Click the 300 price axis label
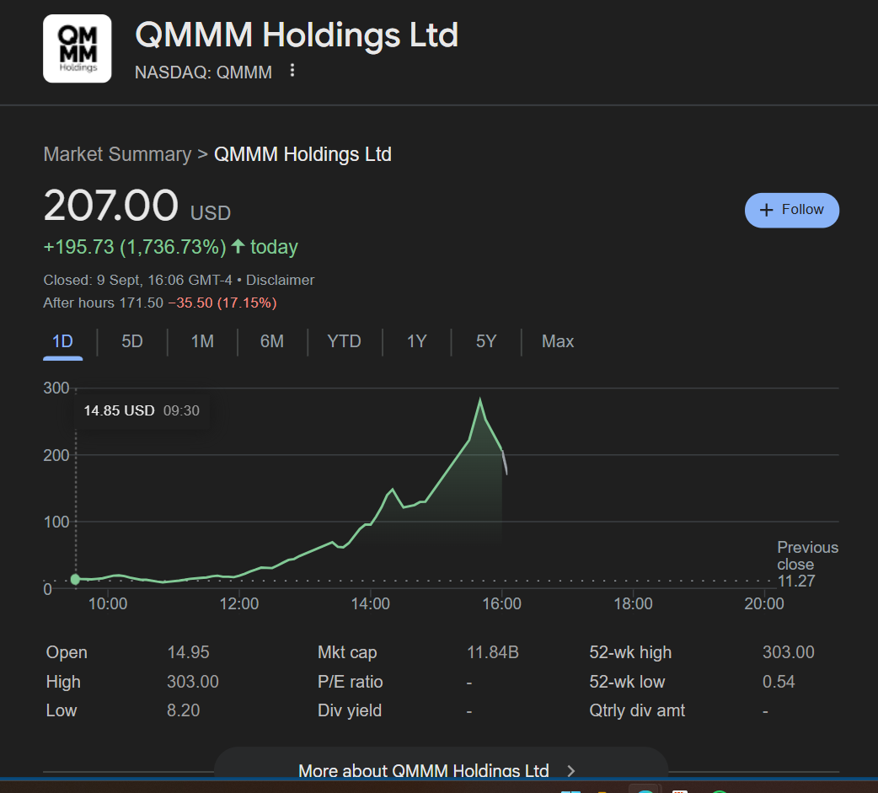This screenshot has height=793, width=878. 56,388
